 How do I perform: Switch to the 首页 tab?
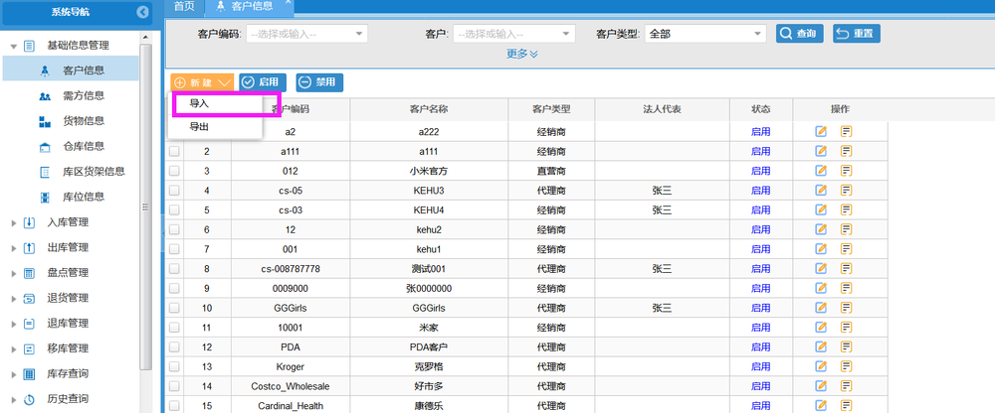[x=183, y=6]
